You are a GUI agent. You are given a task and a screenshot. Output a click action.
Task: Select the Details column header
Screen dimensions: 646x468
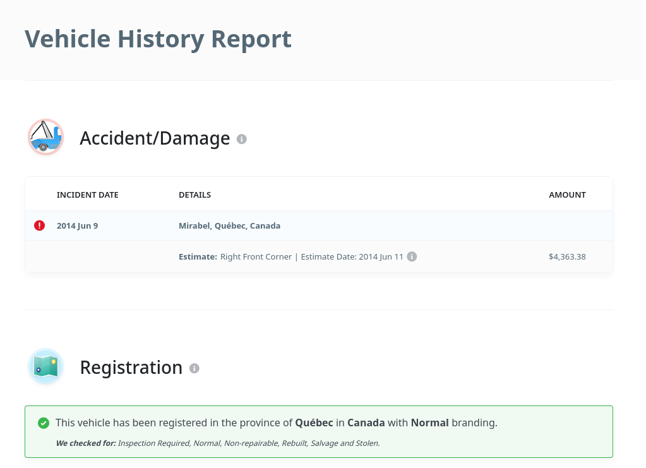[x=194, y=195]
